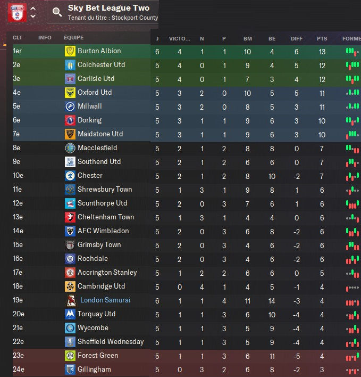Go to previous competition with up chevron
361x377 pixels.
[33, 8]
